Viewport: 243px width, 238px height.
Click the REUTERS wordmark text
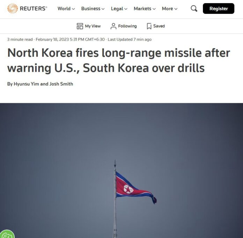click(34, 8)
